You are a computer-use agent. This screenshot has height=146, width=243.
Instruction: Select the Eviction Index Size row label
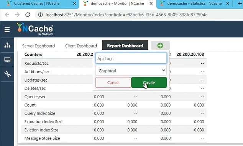[x=41, y=130]
